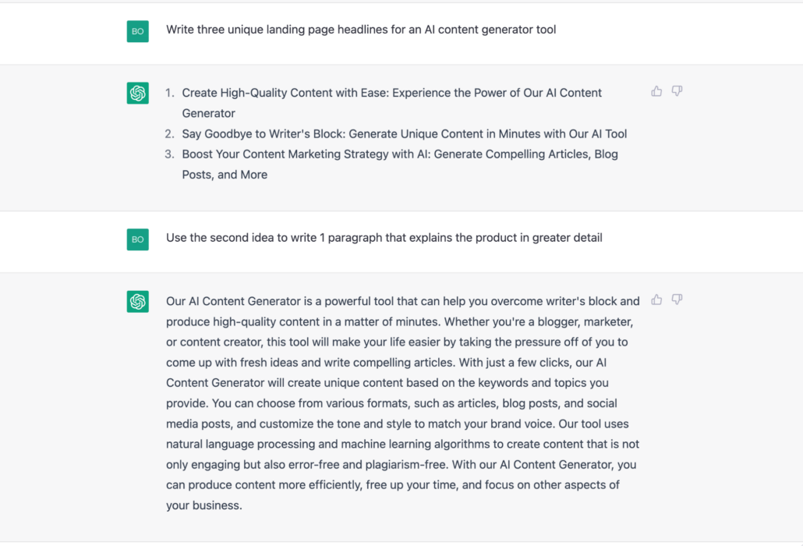
Task: Click the thumbs-down icon on the headlines response
Action: coord(677,90)
